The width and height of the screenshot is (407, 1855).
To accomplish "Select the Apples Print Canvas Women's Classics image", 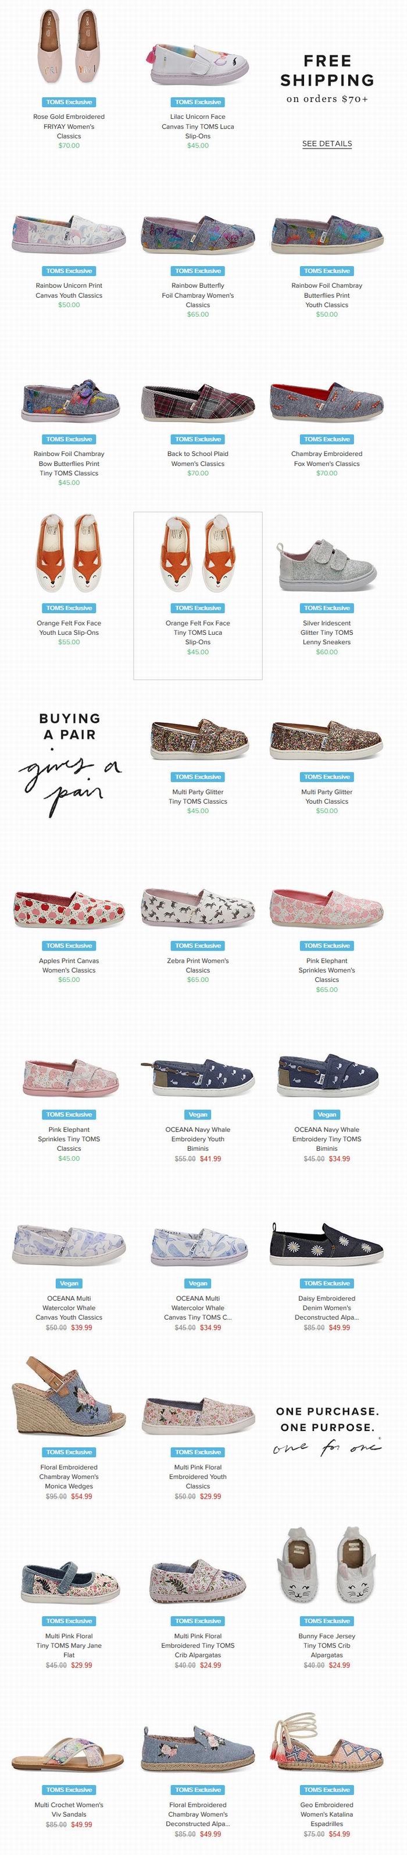I will [69, 909].
